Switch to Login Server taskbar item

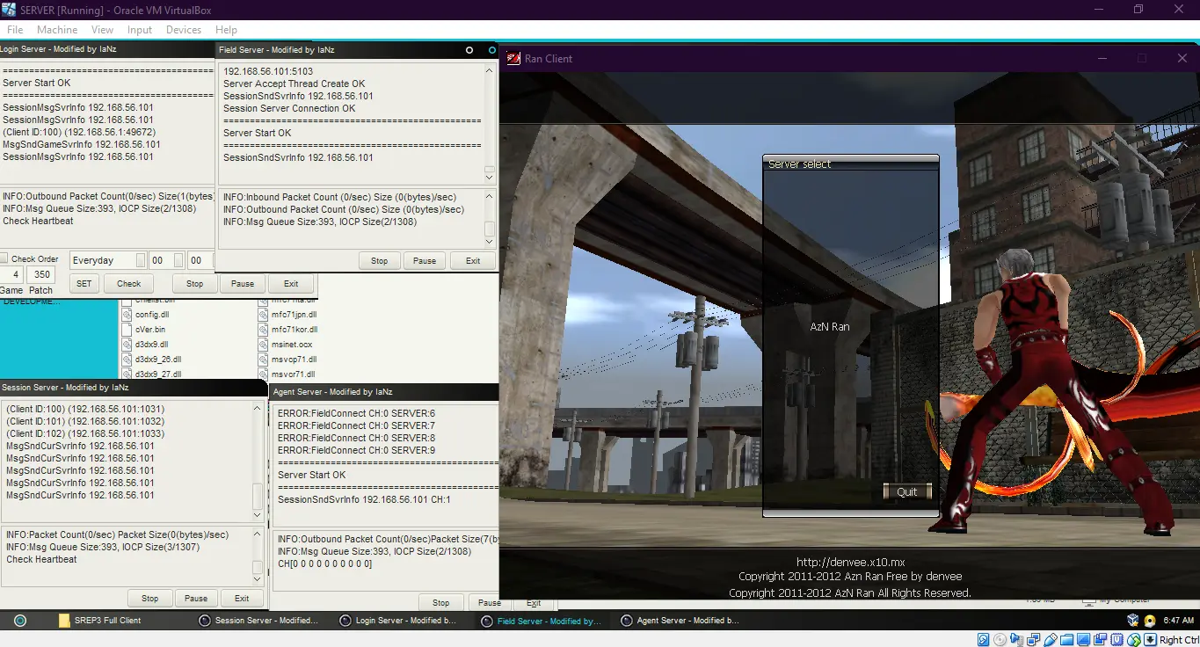coord(397,621)
